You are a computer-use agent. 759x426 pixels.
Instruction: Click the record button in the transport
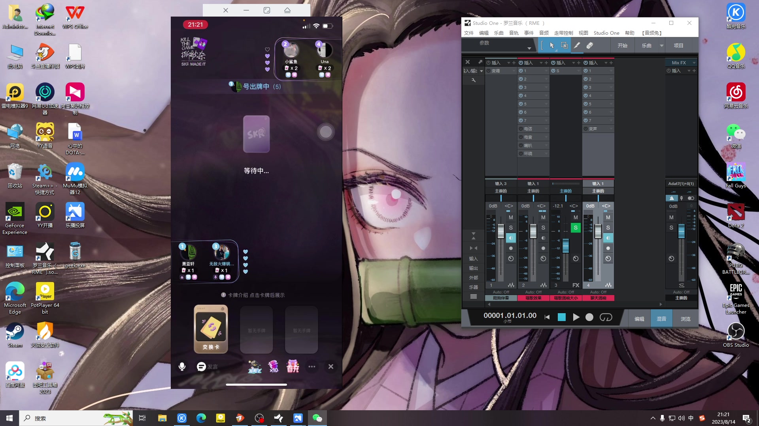point(589,317)
